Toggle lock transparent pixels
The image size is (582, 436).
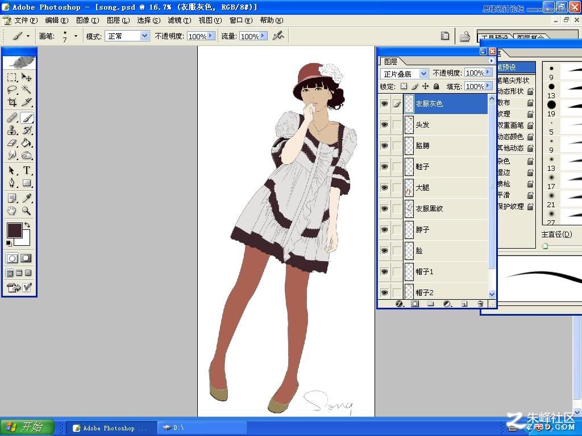pyautogui.click(x=404, y=86)
